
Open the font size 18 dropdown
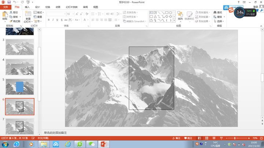pyautogui.click(x=73, y=14)
